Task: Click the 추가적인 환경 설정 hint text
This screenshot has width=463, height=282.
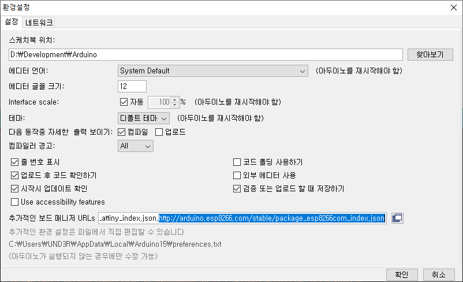Action: pyautogui.click(x=96, y=232)
